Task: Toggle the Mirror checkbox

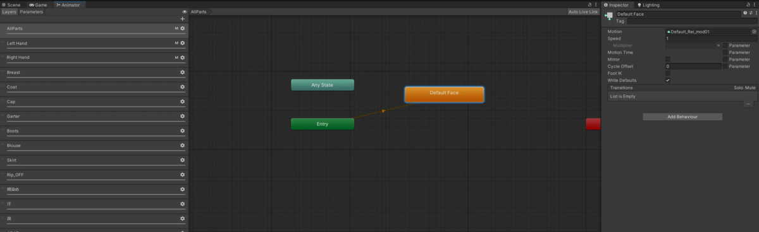Action: [668, 59]
